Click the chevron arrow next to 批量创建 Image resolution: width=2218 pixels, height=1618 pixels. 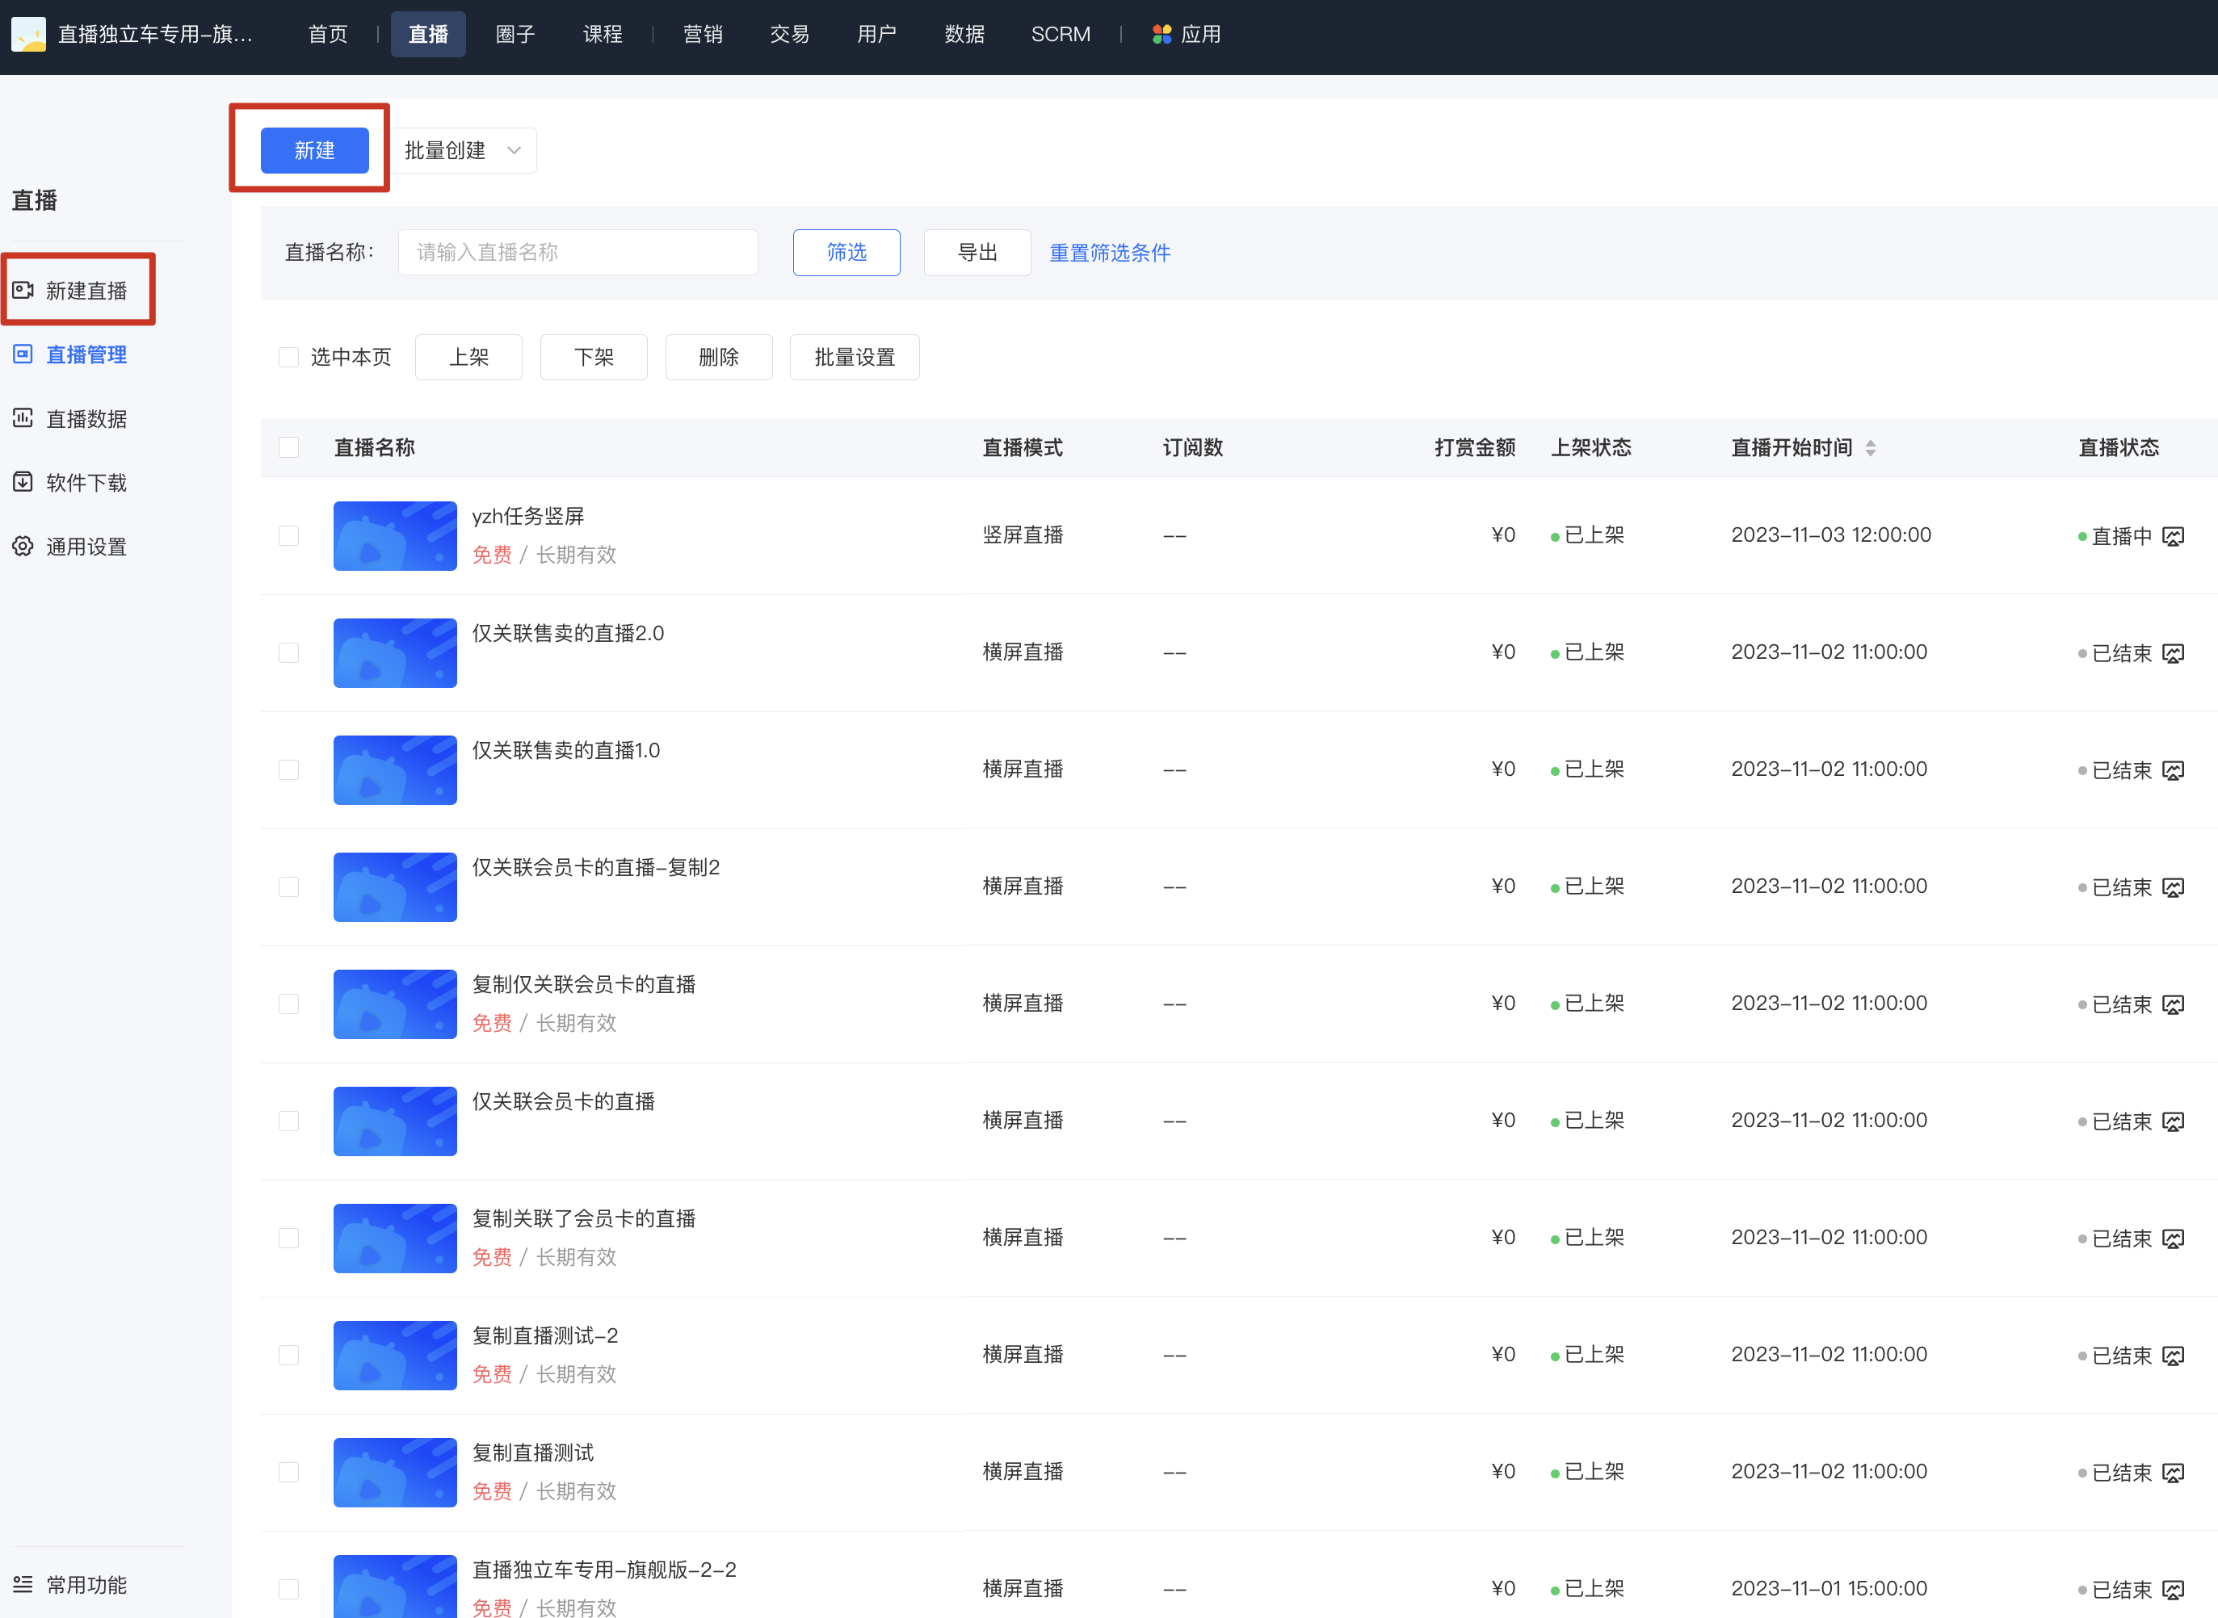tap(514, 150)
